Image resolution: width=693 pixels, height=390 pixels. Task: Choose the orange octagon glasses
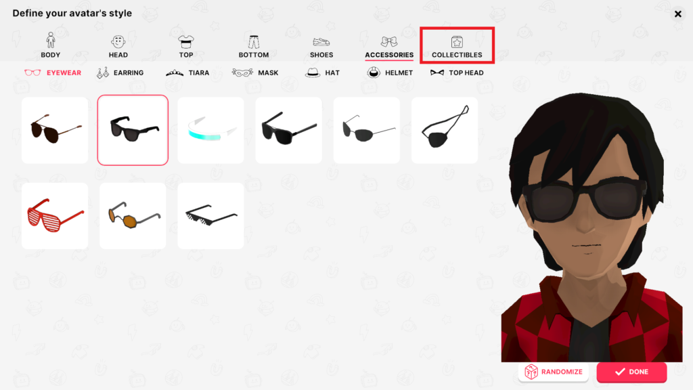pos(133,216)
